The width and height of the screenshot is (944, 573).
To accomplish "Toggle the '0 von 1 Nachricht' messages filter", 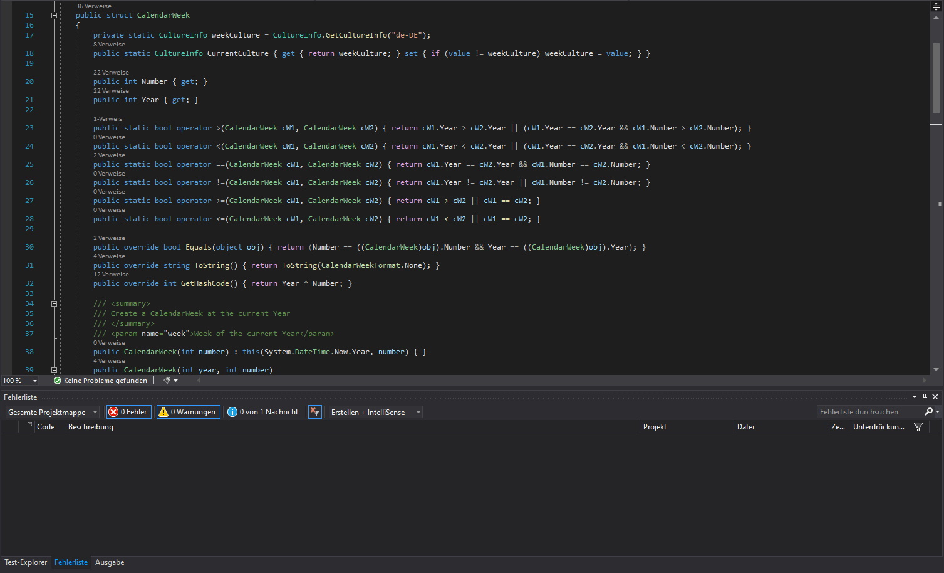I will tap(263, 412).
